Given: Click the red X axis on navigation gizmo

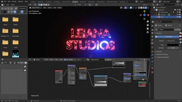Looking at the screenshot, I should pos(148,15).
